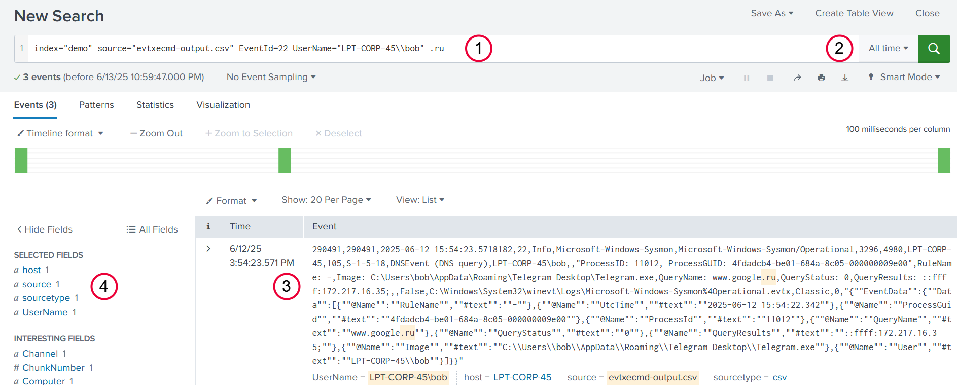Switch to the Events (3) tab

click(x=36, y=105)
